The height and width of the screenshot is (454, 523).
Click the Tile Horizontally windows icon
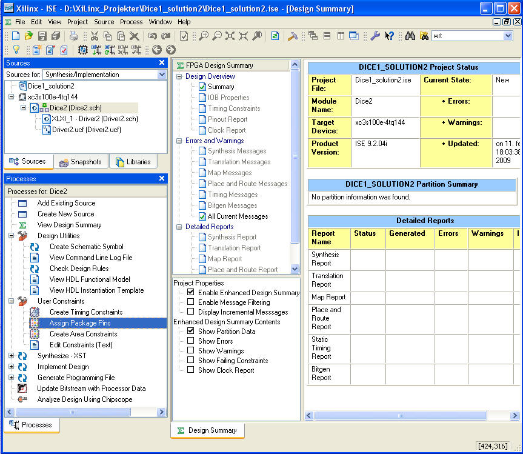pyautogui.click(x=327, y=36)
